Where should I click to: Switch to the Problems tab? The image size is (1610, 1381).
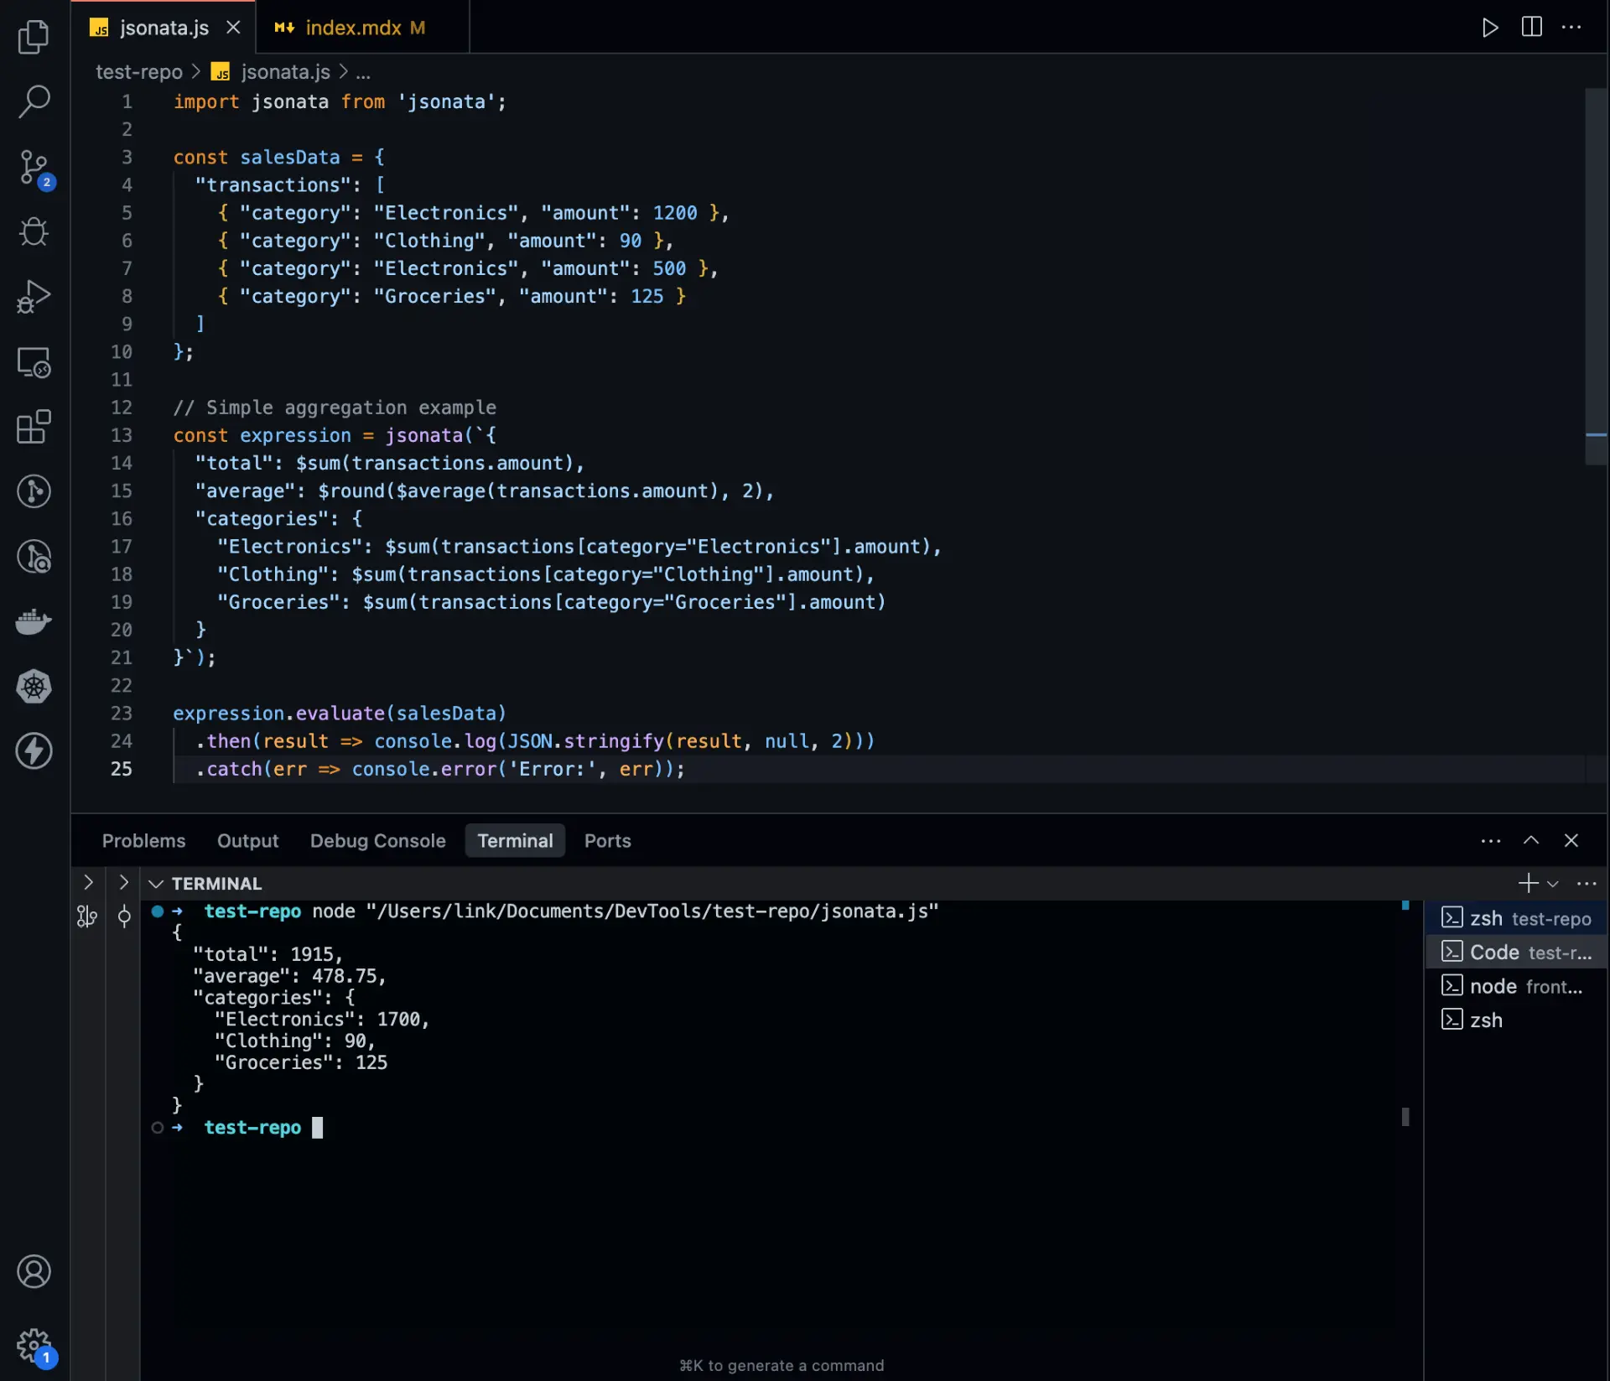pyautogui.click(x=143, y=840)
